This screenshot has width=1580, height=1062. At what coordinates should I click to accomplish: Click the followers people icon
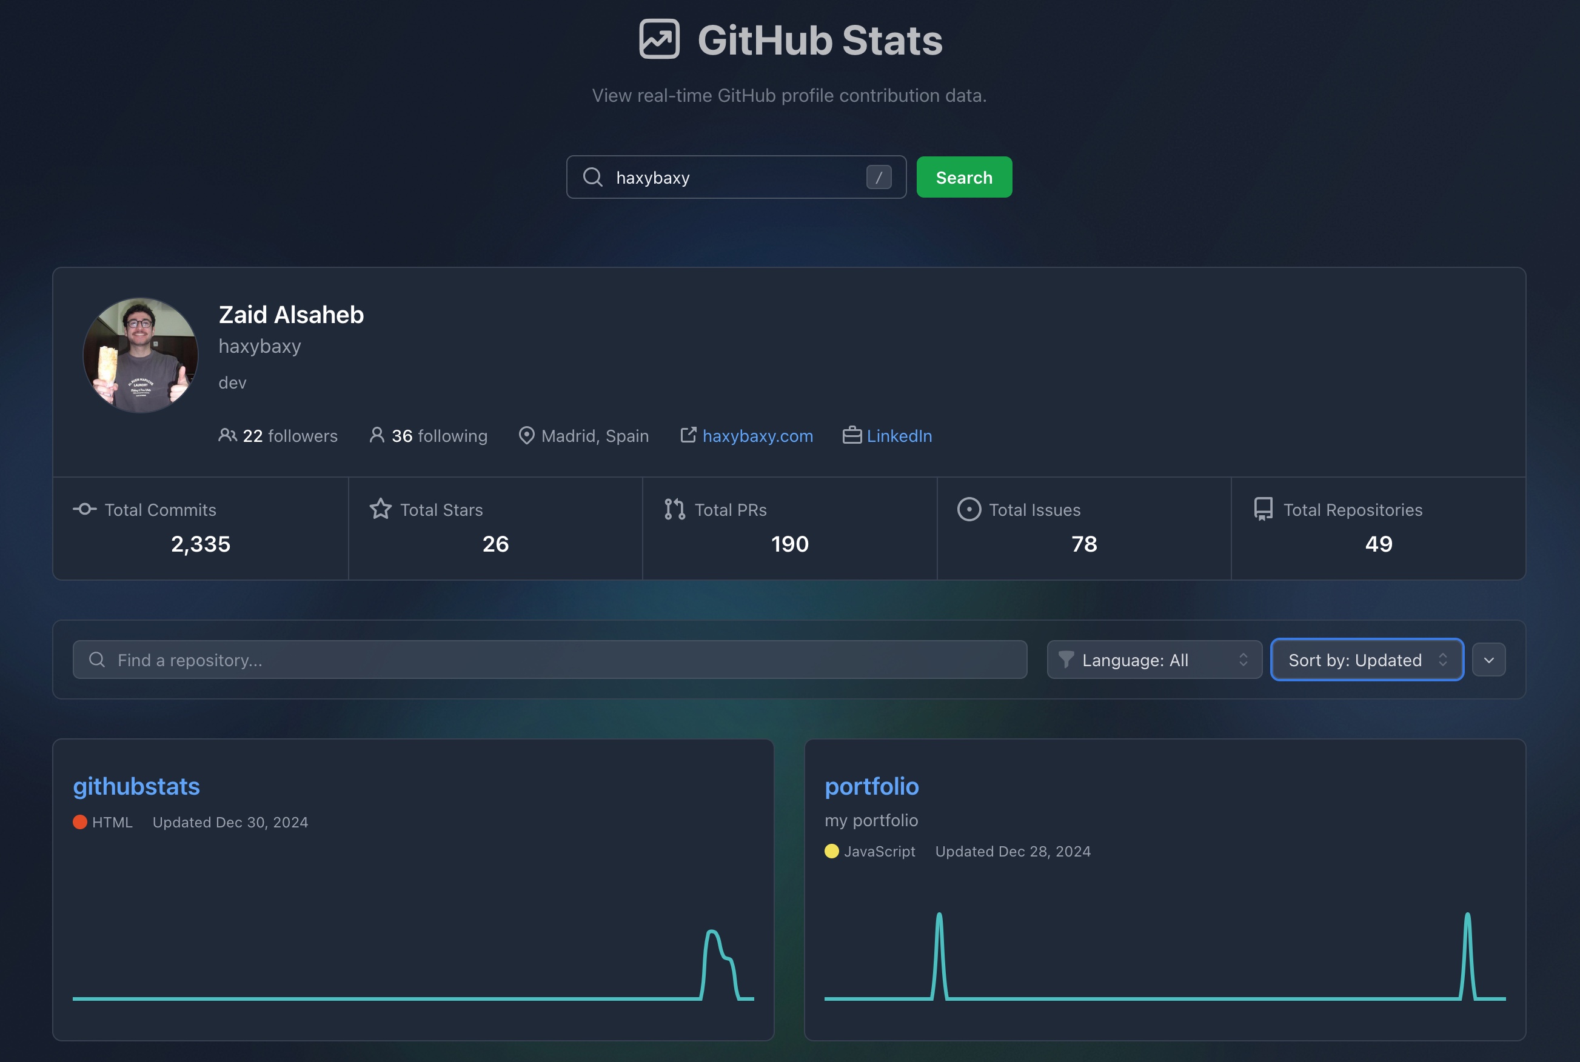(227, 435)
